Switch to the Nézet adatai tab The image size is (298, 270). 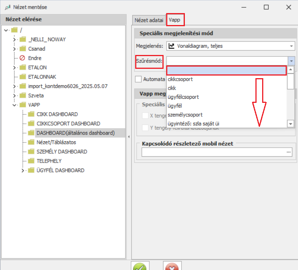149,20
